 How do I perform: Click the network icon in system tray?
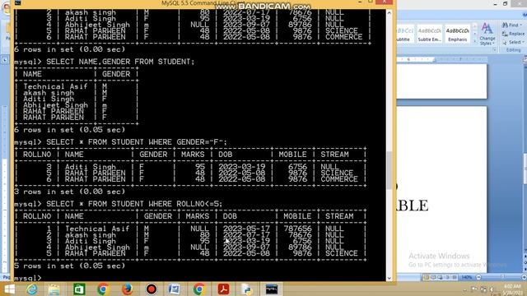483,289
